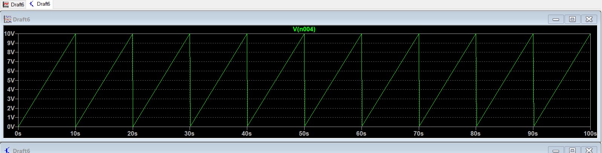This screenshot has width=602, height=153.
Task: Open the waveform window's title bar icon menu
Action: point(8,19)
